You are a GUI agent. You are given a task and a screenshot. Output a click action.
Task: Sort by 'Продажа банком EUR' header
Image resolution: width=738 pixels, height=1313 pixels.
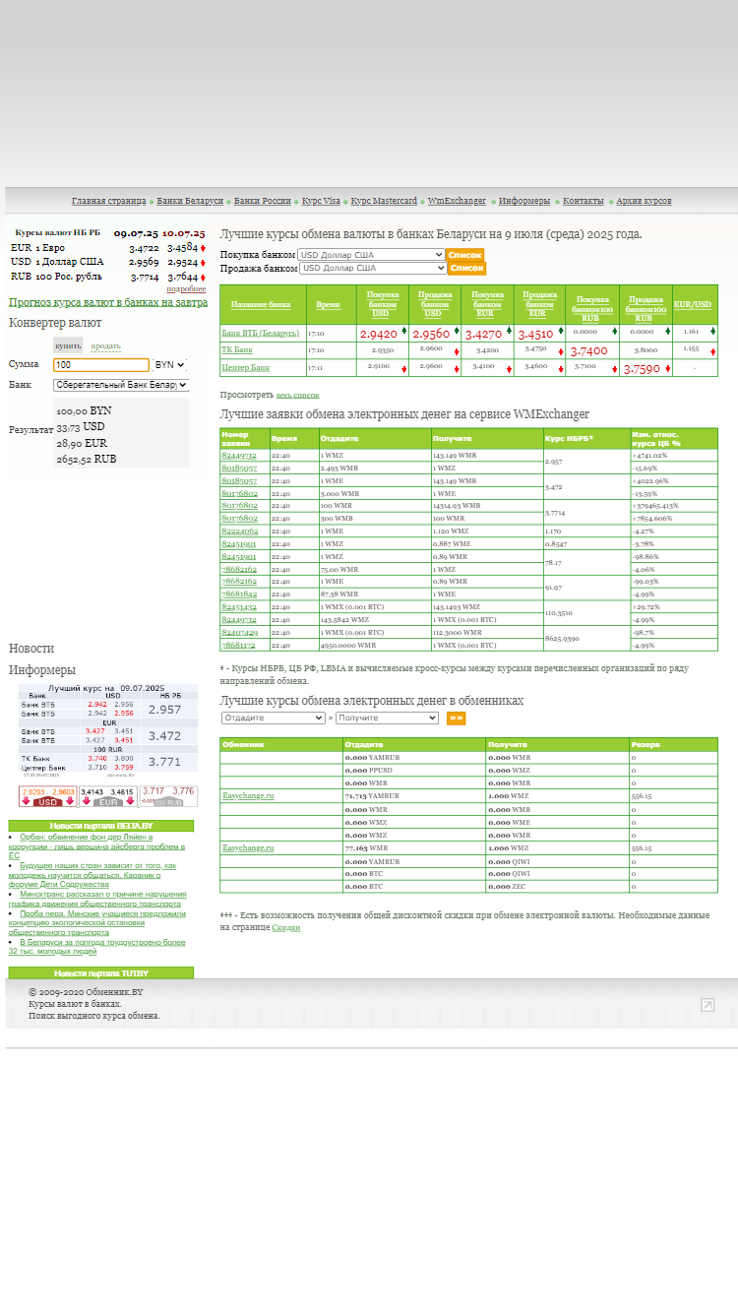(538, 304)
